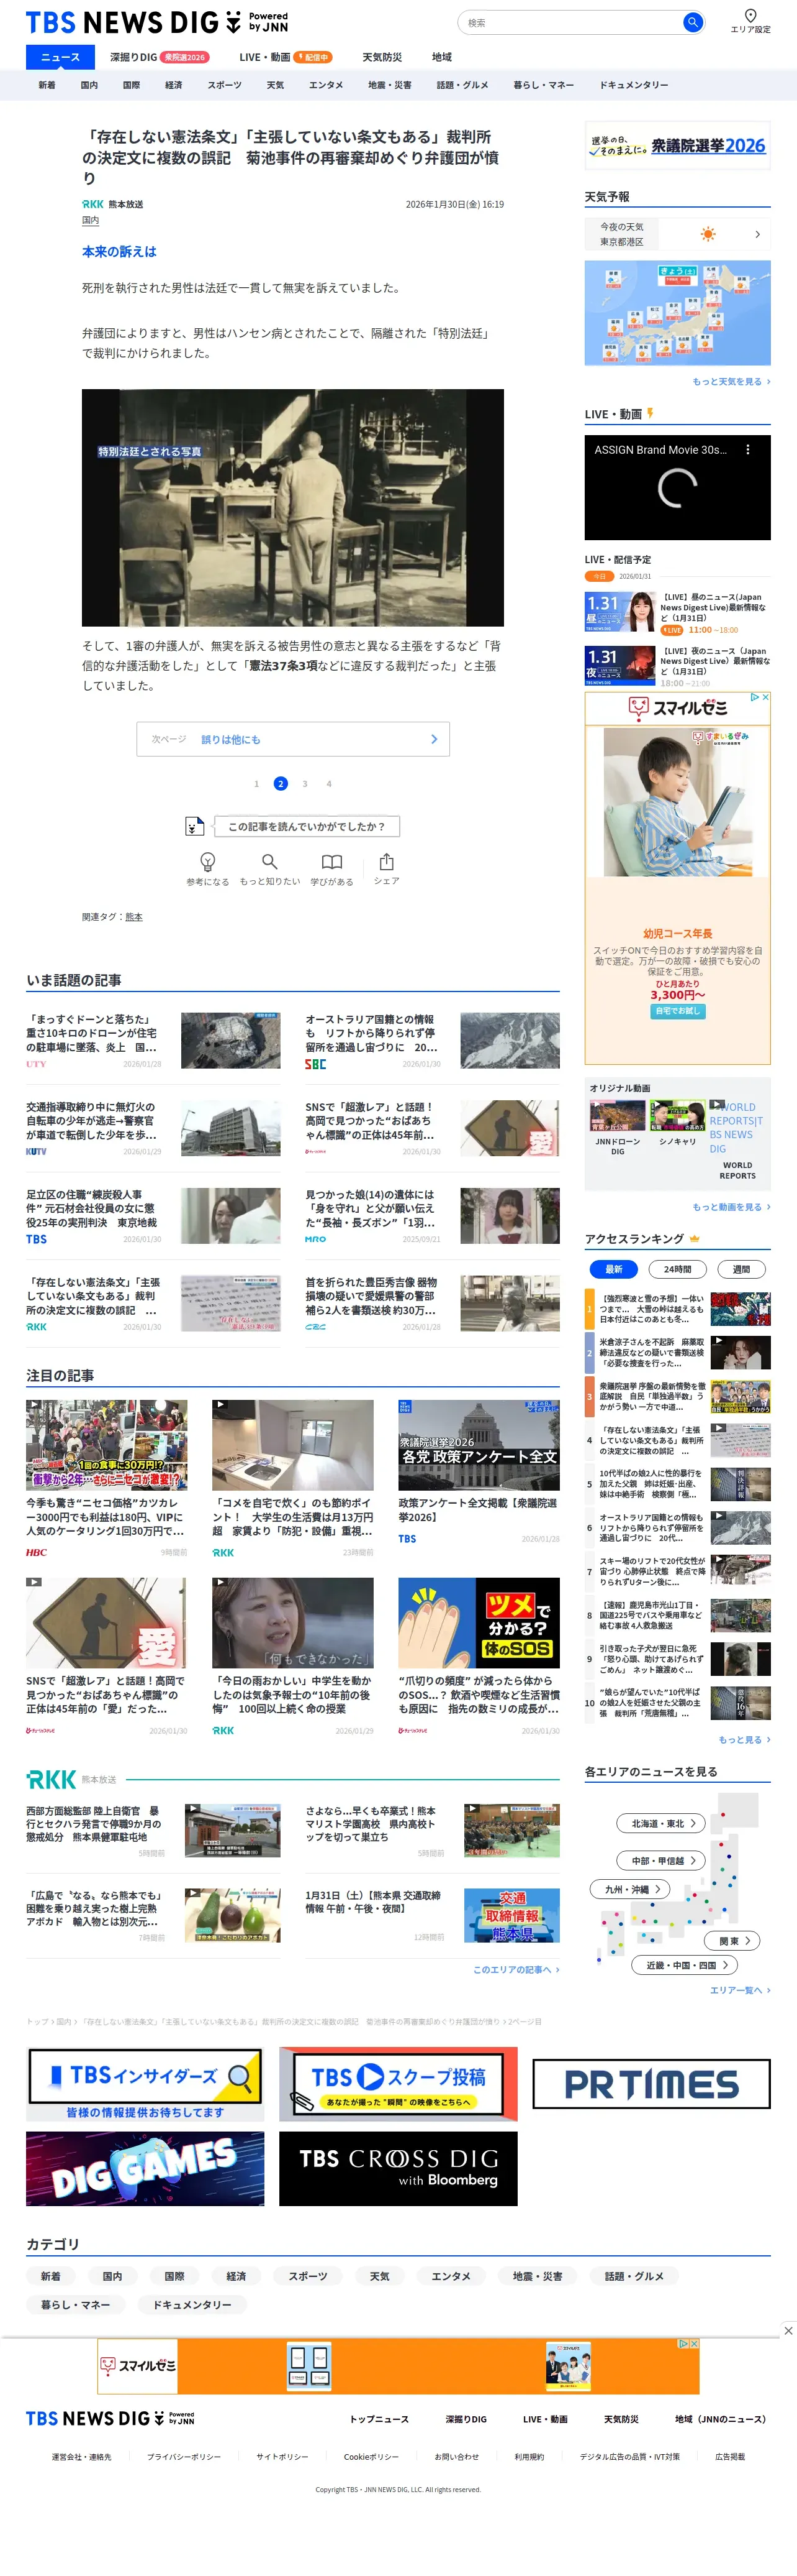Open TBS CROSS DIG with Bloomberg banner
Viewport: 797px width, 2576px height.
pyautogui.click(x=398, y=2168)
